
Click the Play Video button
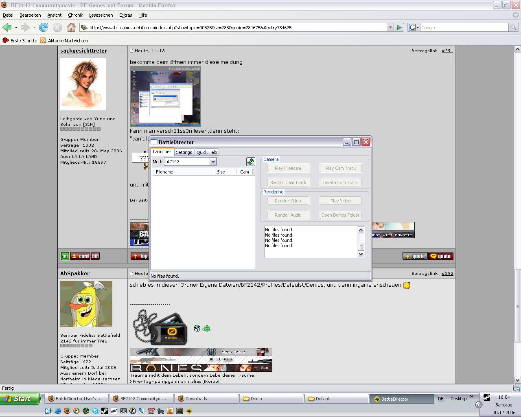341,201
